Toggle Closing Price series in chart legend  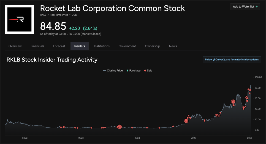[x=113, y=71]
